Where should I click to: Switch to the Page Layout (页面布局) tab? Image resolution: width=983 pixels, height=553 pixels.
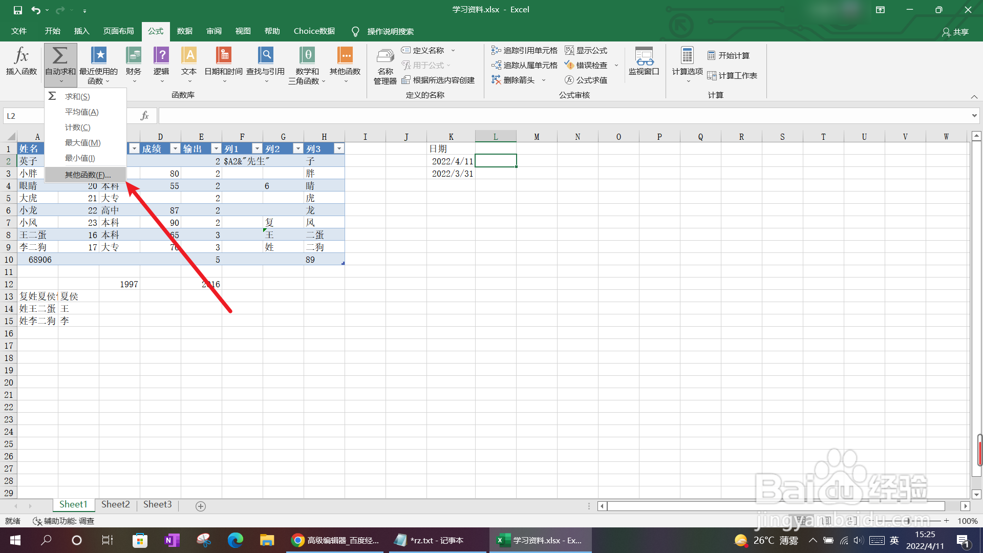(x=118, y=31)
